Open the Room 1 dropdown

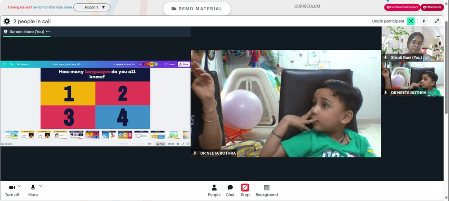(92, 7)
